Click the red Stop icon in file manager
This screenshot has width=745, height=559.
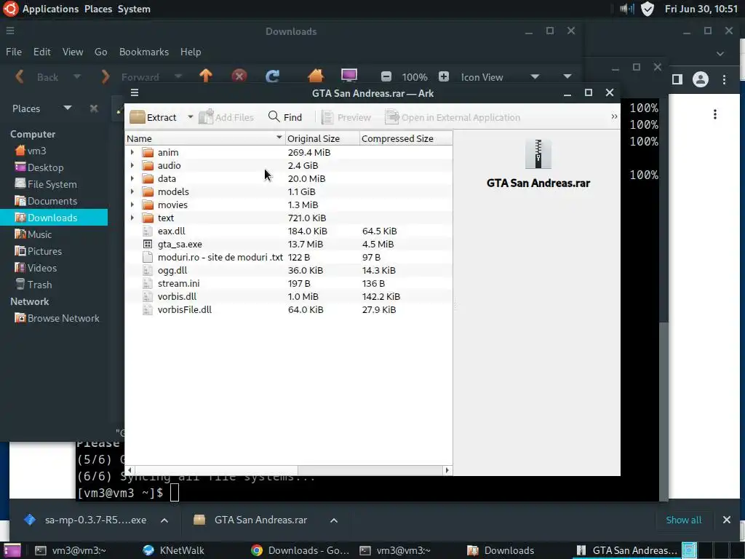(239, 76)
